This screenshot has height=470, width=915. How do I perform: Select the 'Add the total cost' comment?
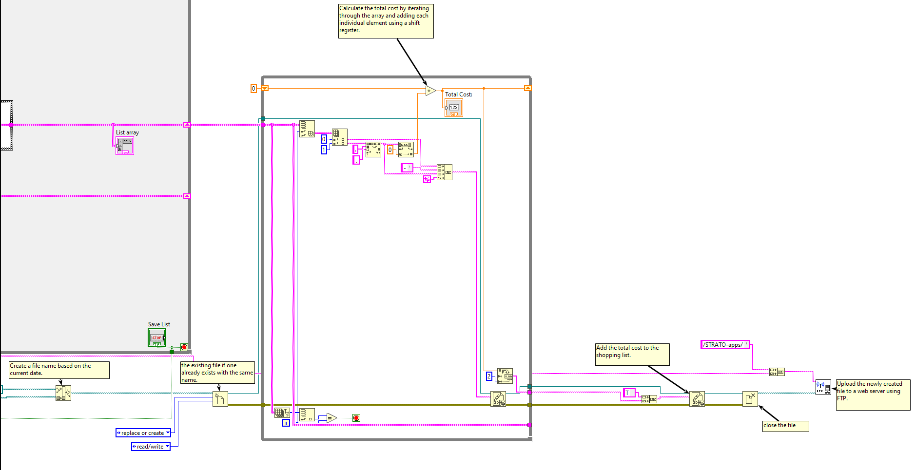632,354
